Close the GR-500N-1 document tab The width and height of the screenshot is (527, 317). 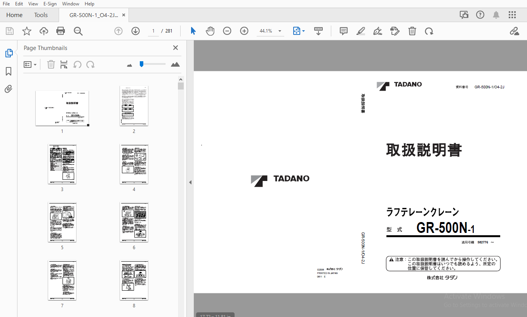(123, 15)
